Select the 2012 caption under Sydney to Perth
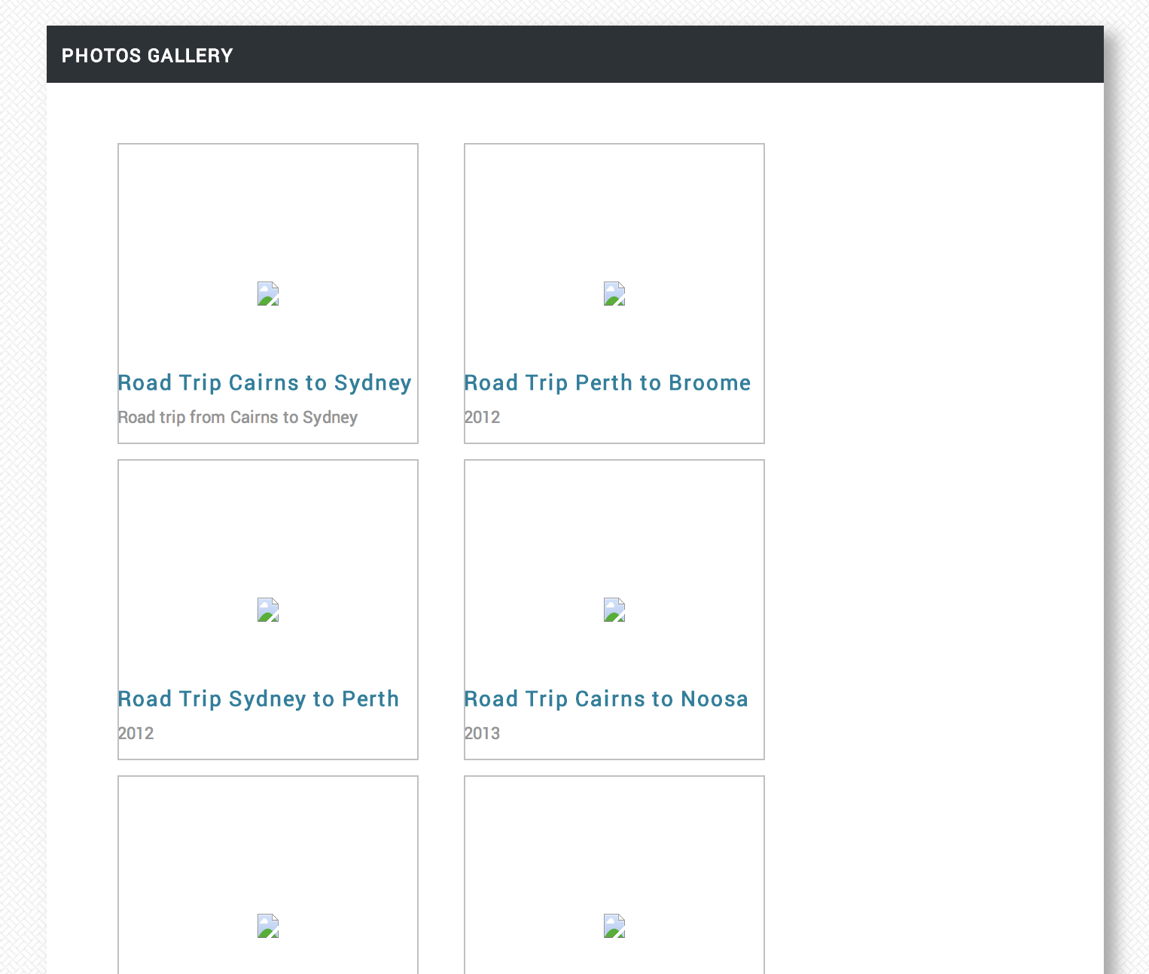1149x974 pixels. pos(136,733)
